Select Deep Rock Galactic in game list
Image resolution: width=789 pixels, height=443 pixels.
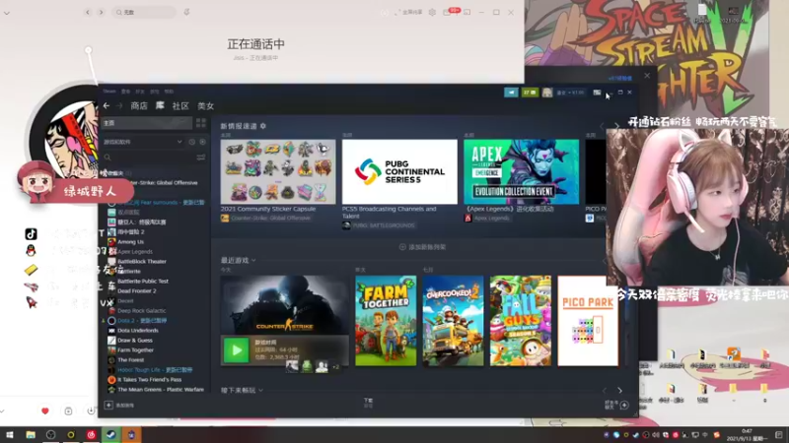(141, 311)
